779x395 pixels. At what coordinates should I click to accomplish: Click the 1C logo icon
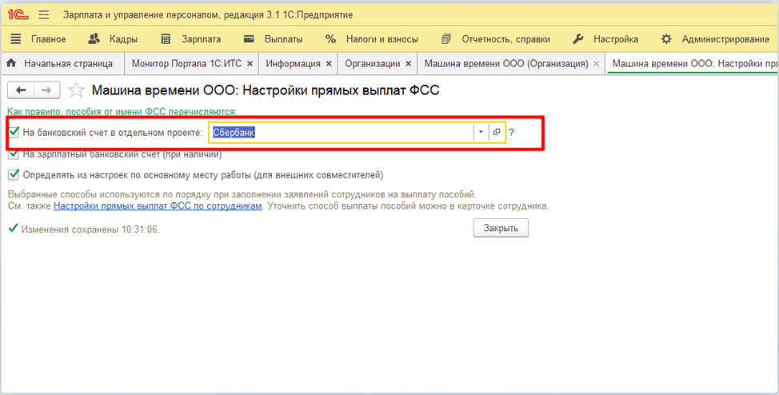[x=18, y=15]
